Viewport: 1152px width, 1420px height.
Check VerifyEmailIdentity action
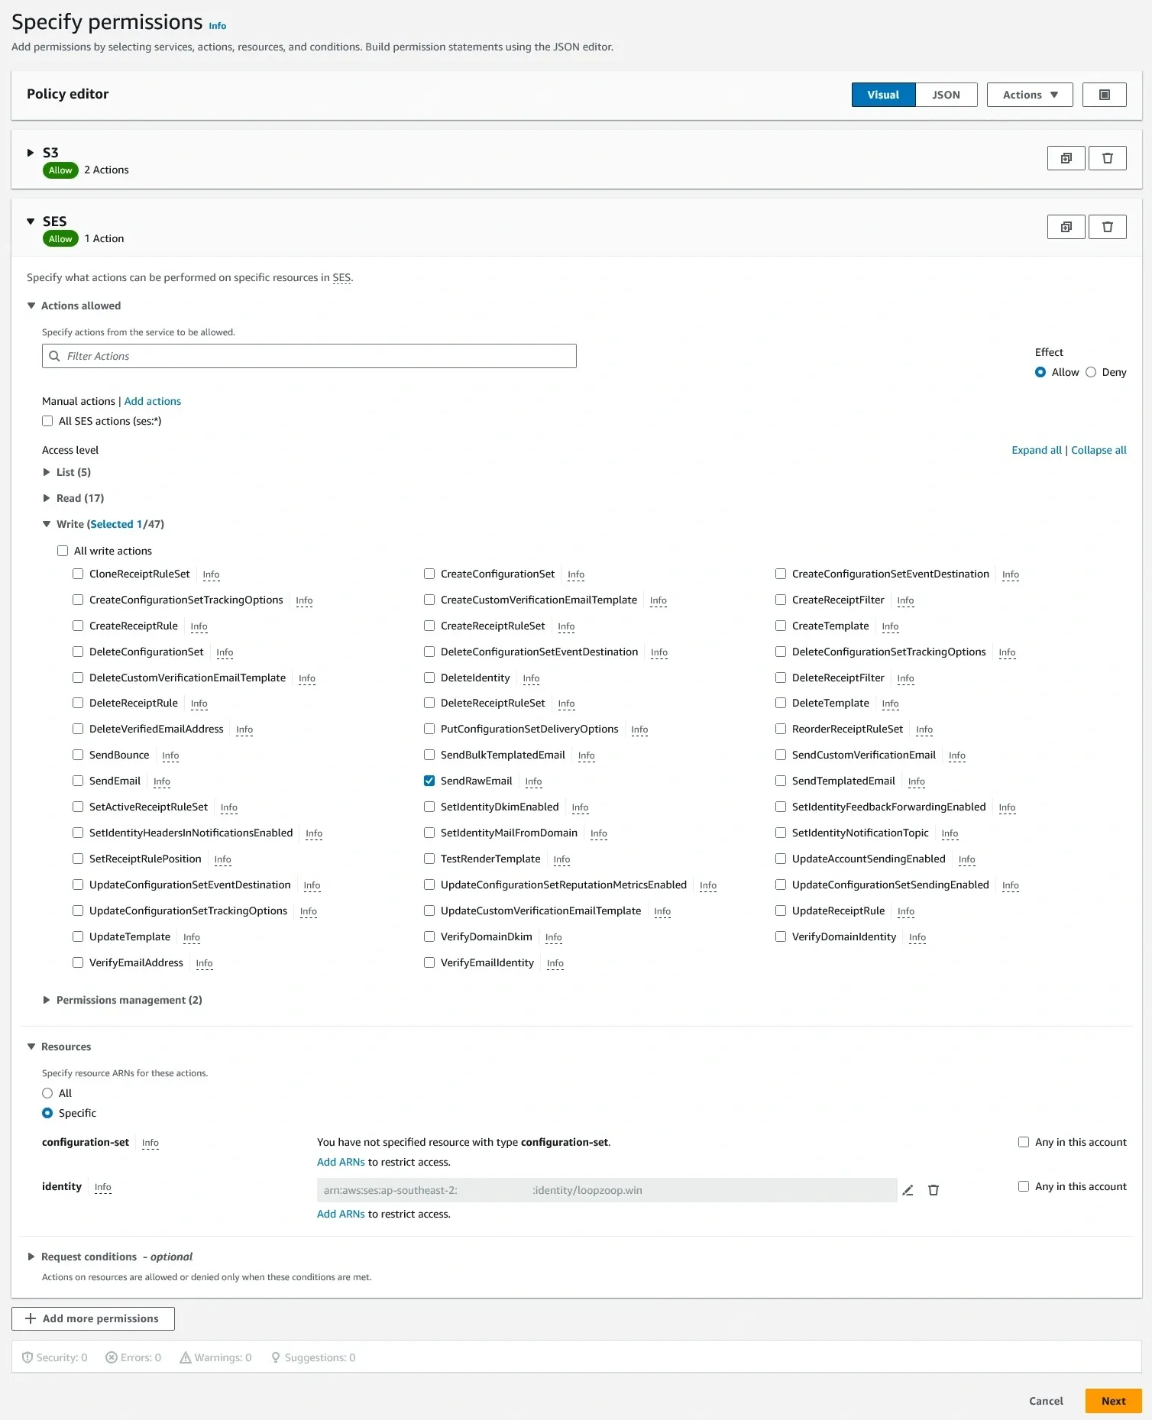429,962
